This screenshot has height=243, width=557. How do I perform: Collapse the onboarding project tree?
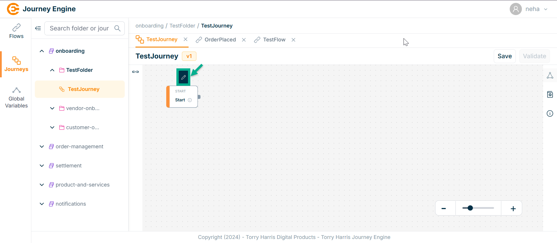point(42,51)
